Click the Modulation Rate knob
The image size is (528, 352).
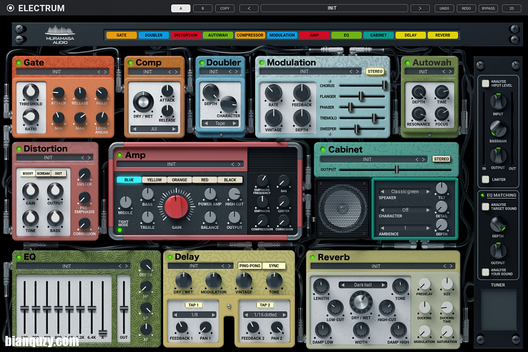pyautogui.click(x=273, y=92)
